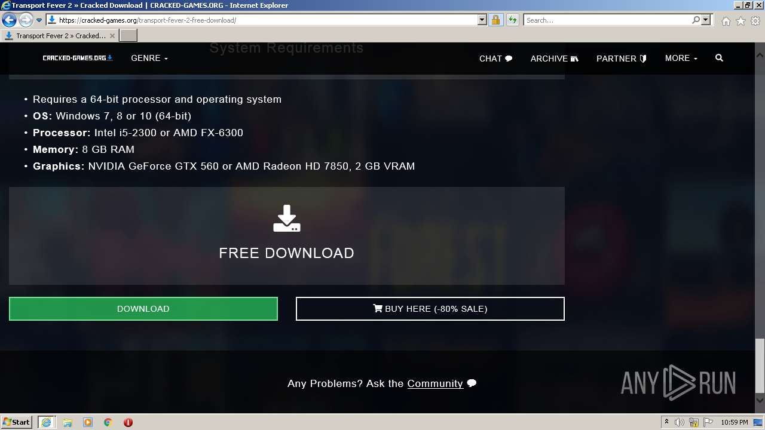Click the FREE DOWNLOAD heading text
The width and height of the screenshot is (765, 430).
286,253
